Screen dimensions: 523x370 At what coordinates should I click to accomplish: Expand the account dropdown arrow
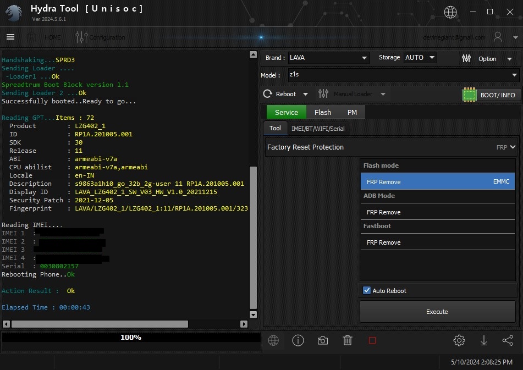click(515, 38)
